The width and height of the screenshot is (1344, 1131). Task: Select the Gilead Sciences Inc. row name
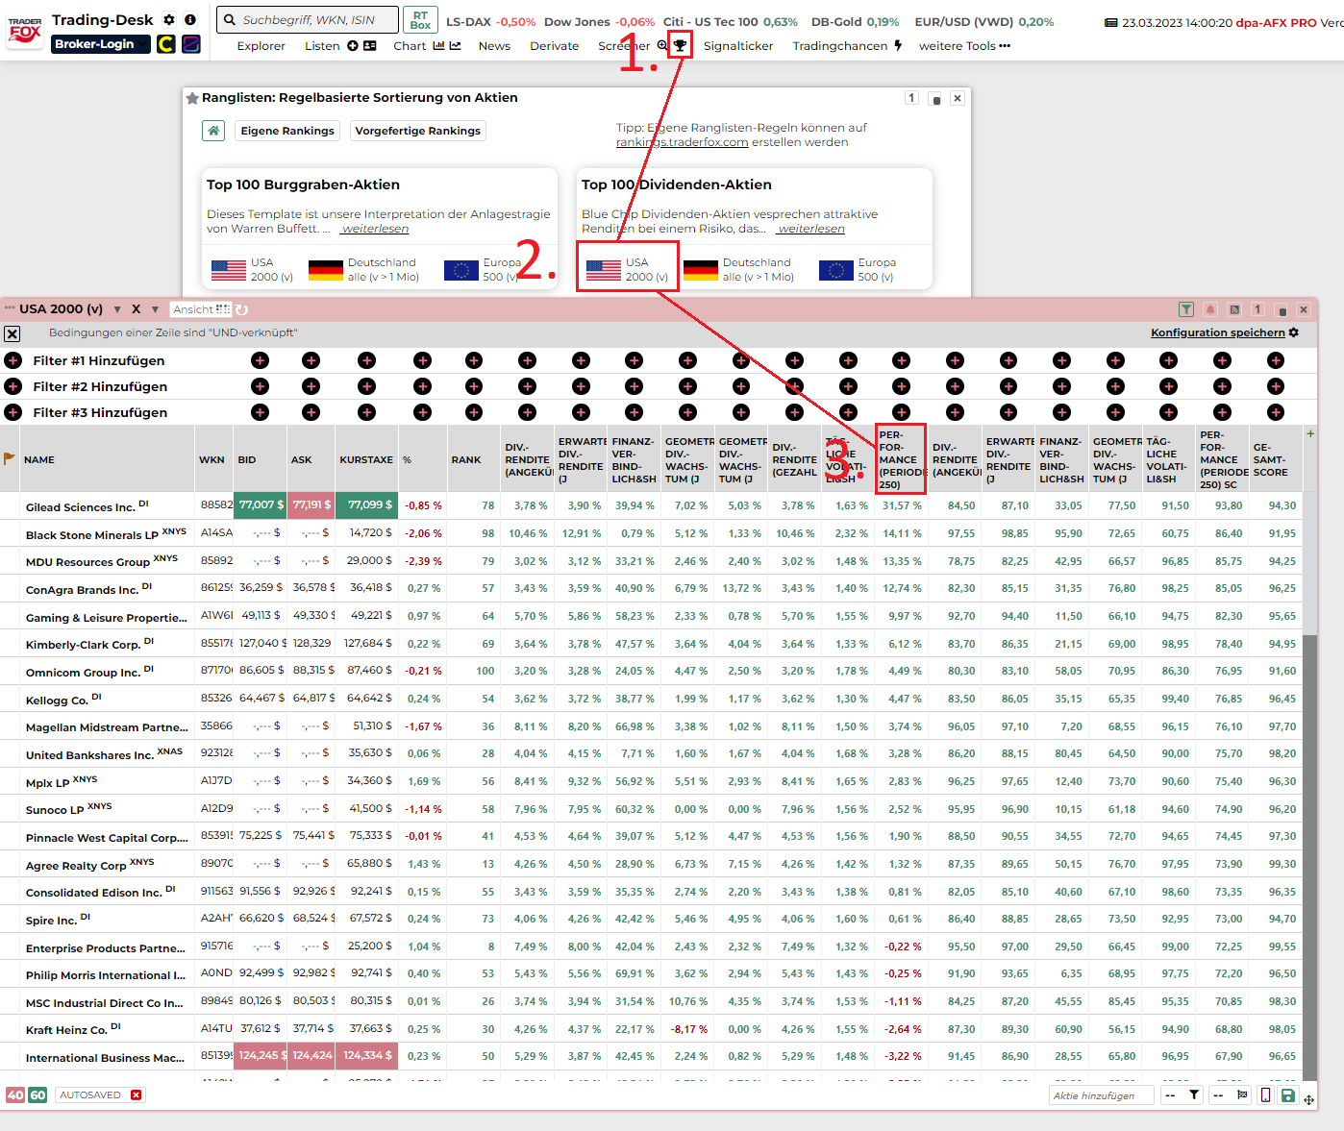[80, 506]
